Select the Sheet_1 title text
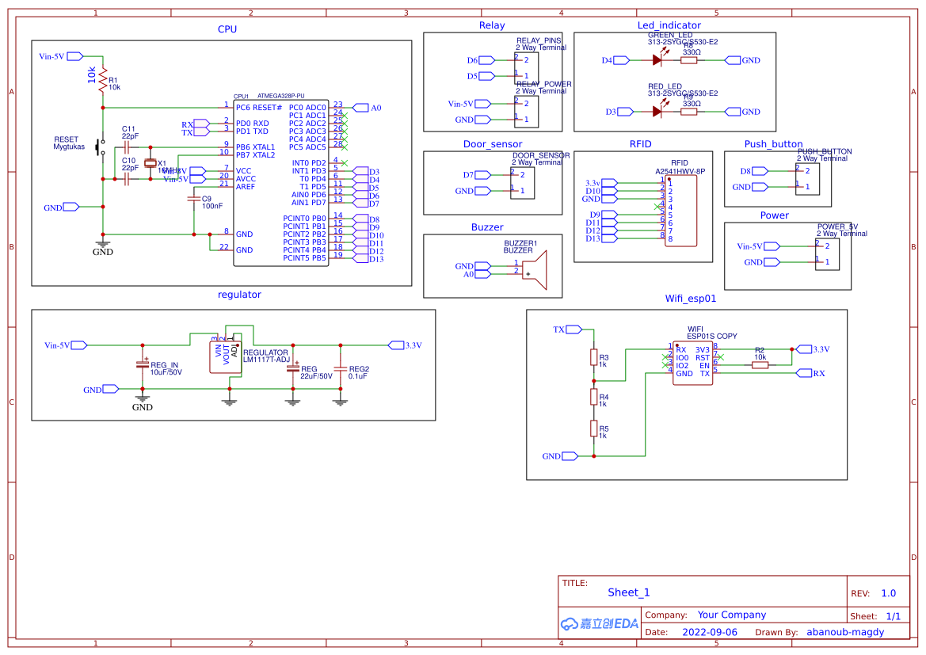Viewport: 926px width, 655px height. pyautogui.click(x=628, y=592)
